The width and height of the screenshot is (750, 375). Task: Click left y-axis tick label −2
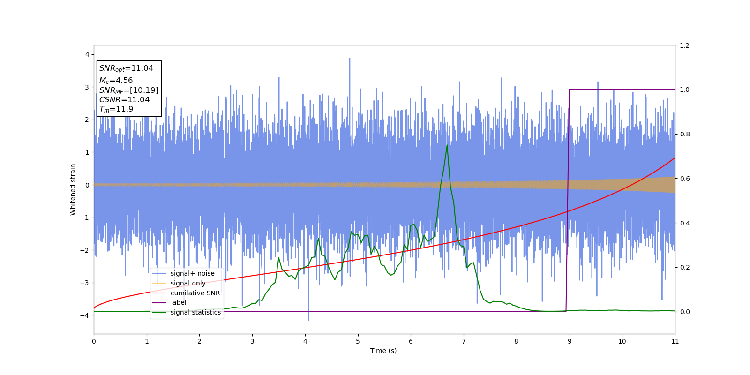(85, 250)
